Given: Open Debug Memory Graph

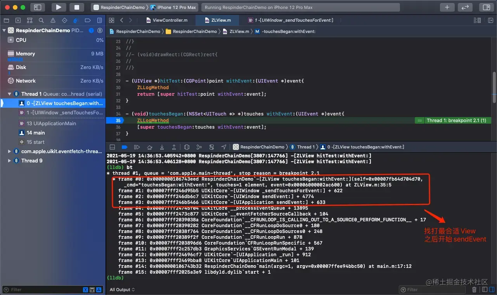Looking at the screenshot, I should [199, 147].
